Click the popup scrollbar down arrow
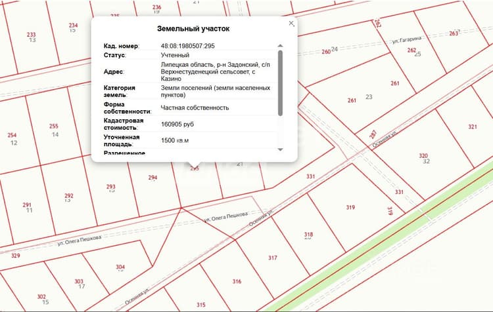The image size is (493, 312). [x=280, y=149]
